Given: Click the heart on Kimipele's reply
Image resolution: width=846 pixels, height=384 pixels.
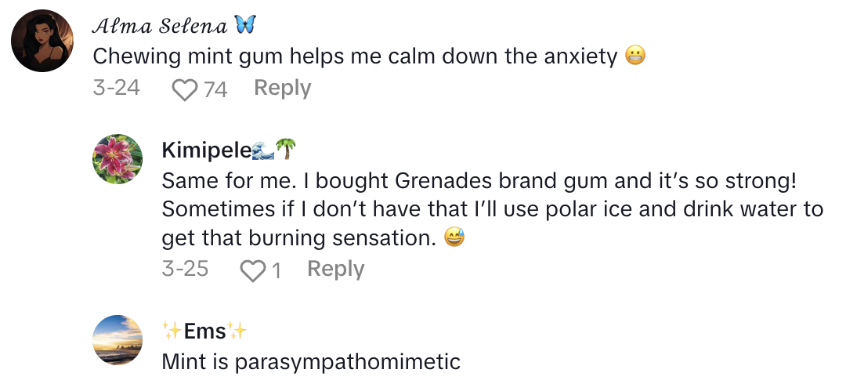Looking at the screenshot, I should coord(252,270).
